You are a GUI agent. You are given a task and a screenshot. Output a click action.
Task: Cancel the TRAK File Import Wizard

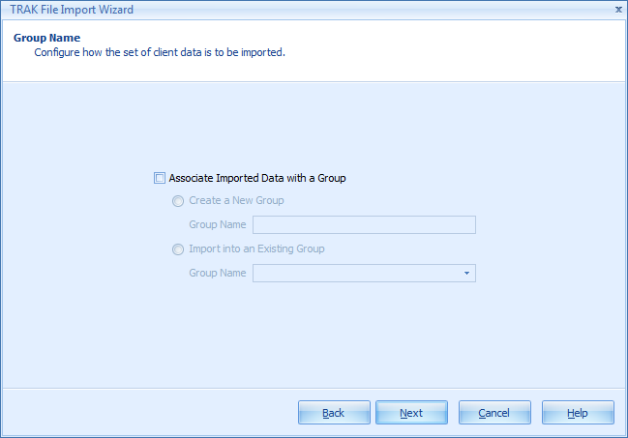pos(494,413)
